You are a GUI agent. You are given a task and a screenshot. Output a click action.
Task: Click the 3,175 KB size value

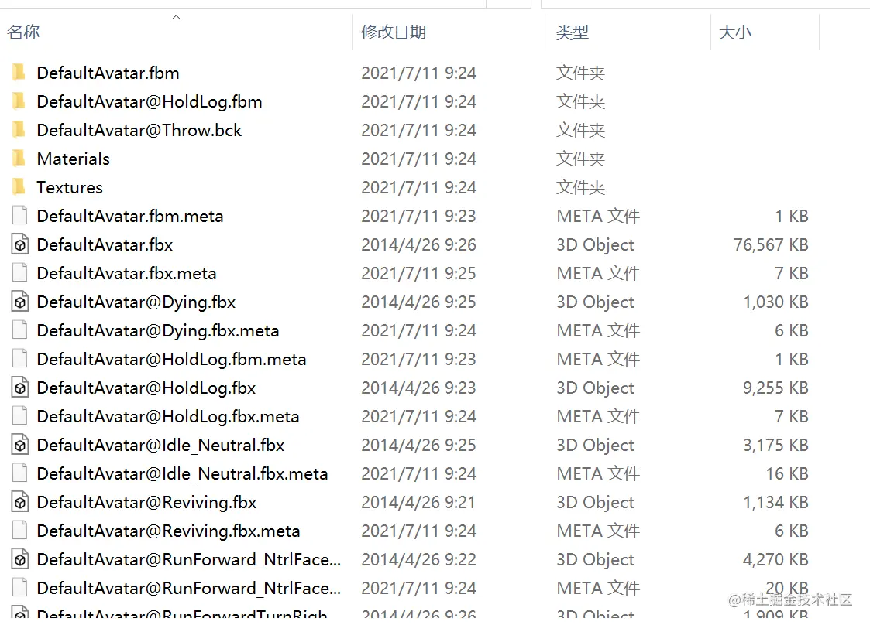point(775,445)
